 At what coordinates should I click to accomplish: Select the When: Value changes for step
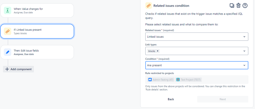(x=37, y=10)
